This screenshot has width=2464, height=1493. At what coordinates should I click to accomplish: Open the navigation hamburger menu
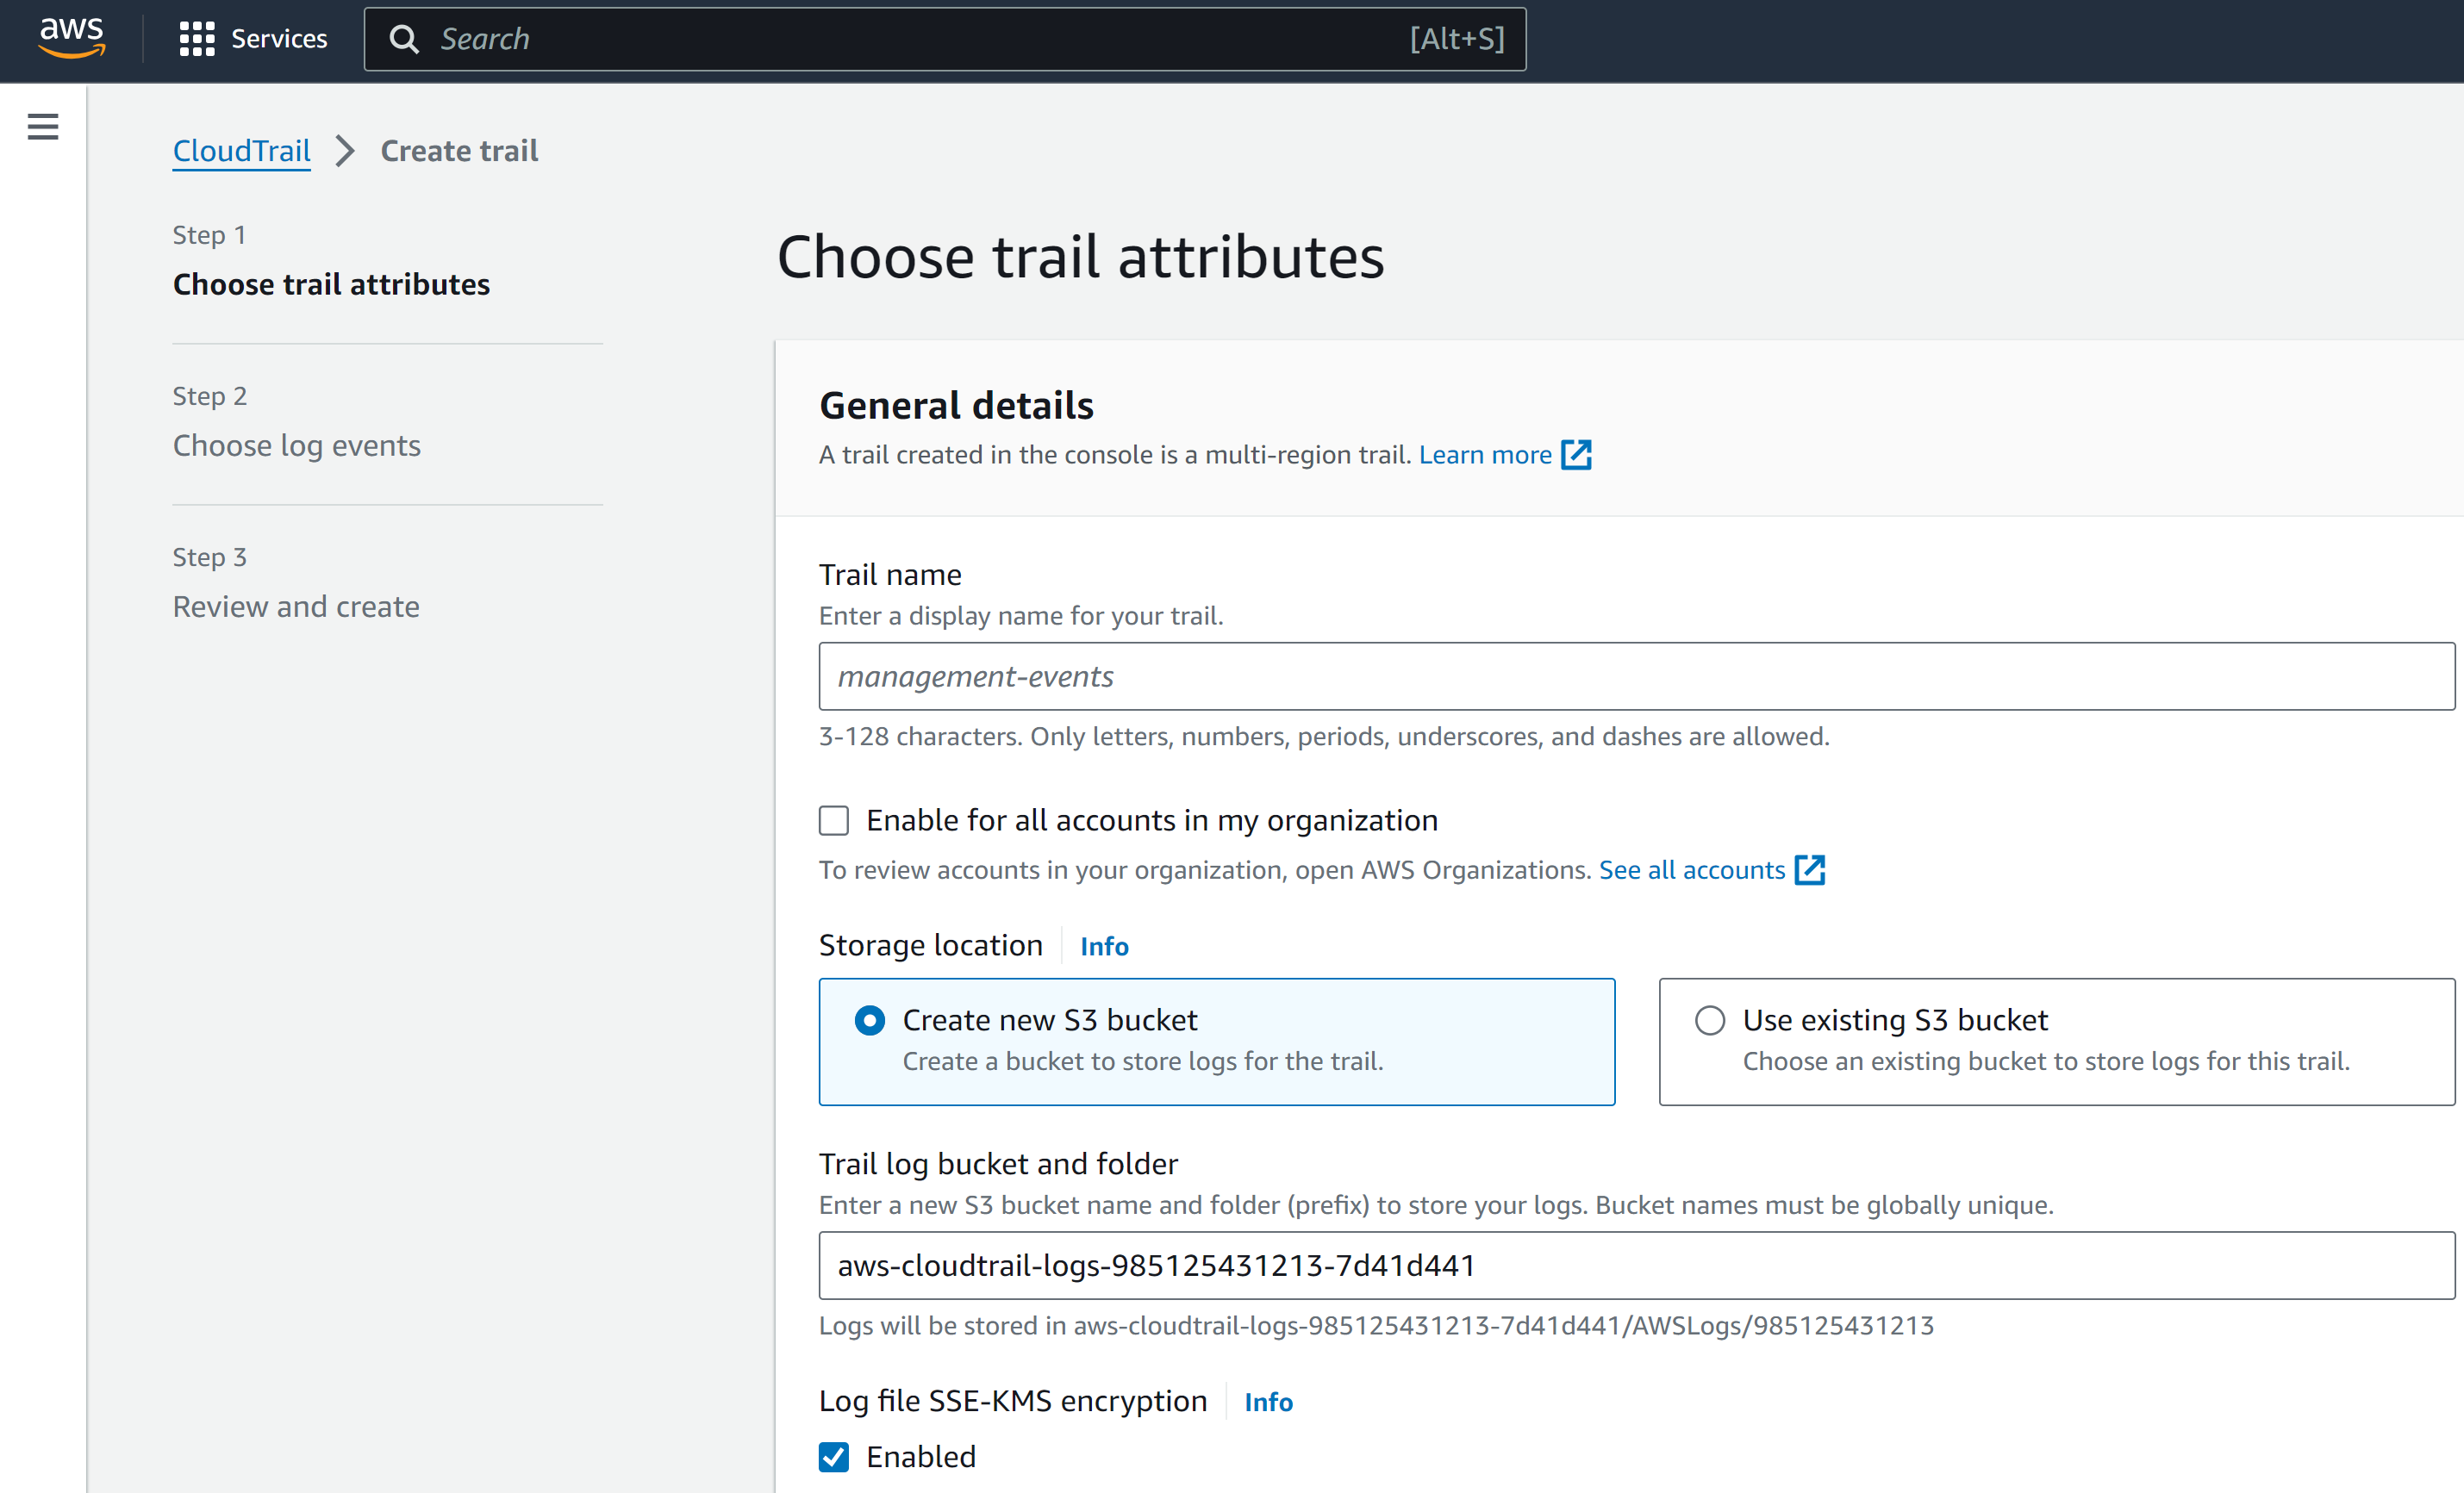(42, 127)
